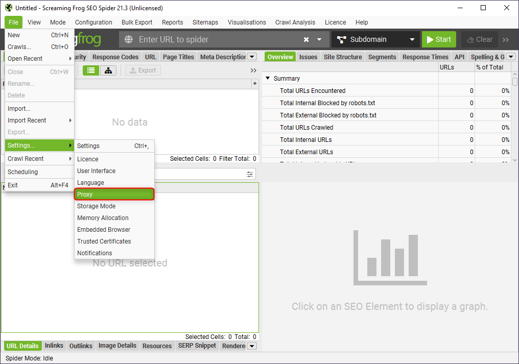Switch to list view icon
The image size is (519, 364).
coord(91,70)
